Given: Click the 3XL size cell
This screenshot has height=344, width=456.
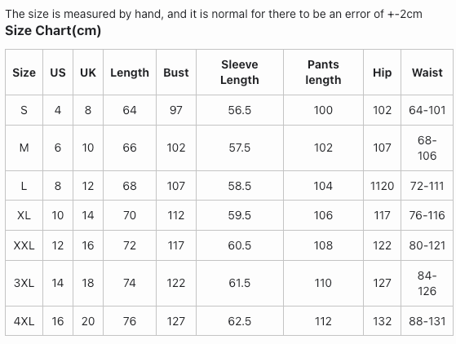Looking at the screenshot, I should [x=24, y=283].
